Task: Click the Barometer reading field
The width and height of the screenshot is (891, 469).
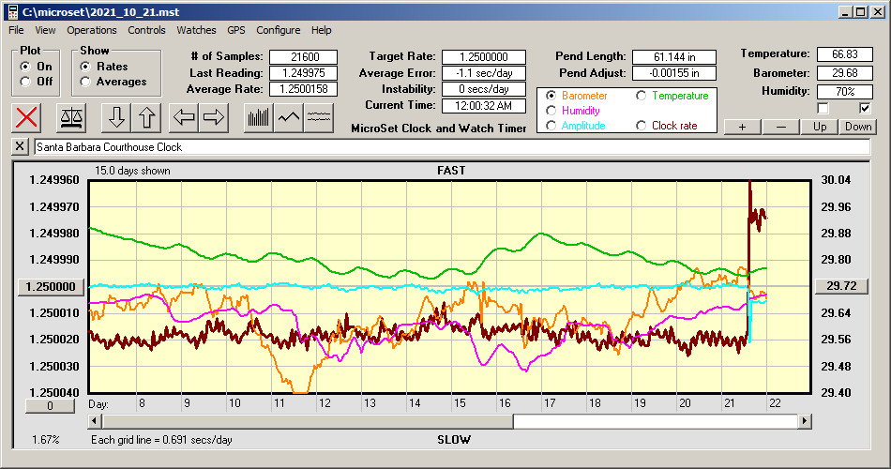Action: click(844, 73)
